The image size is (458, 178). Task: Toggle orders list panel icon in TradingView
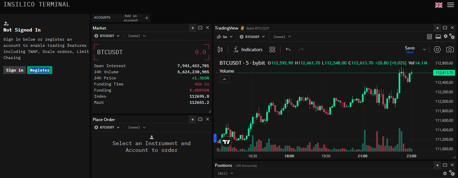point(429,37)
